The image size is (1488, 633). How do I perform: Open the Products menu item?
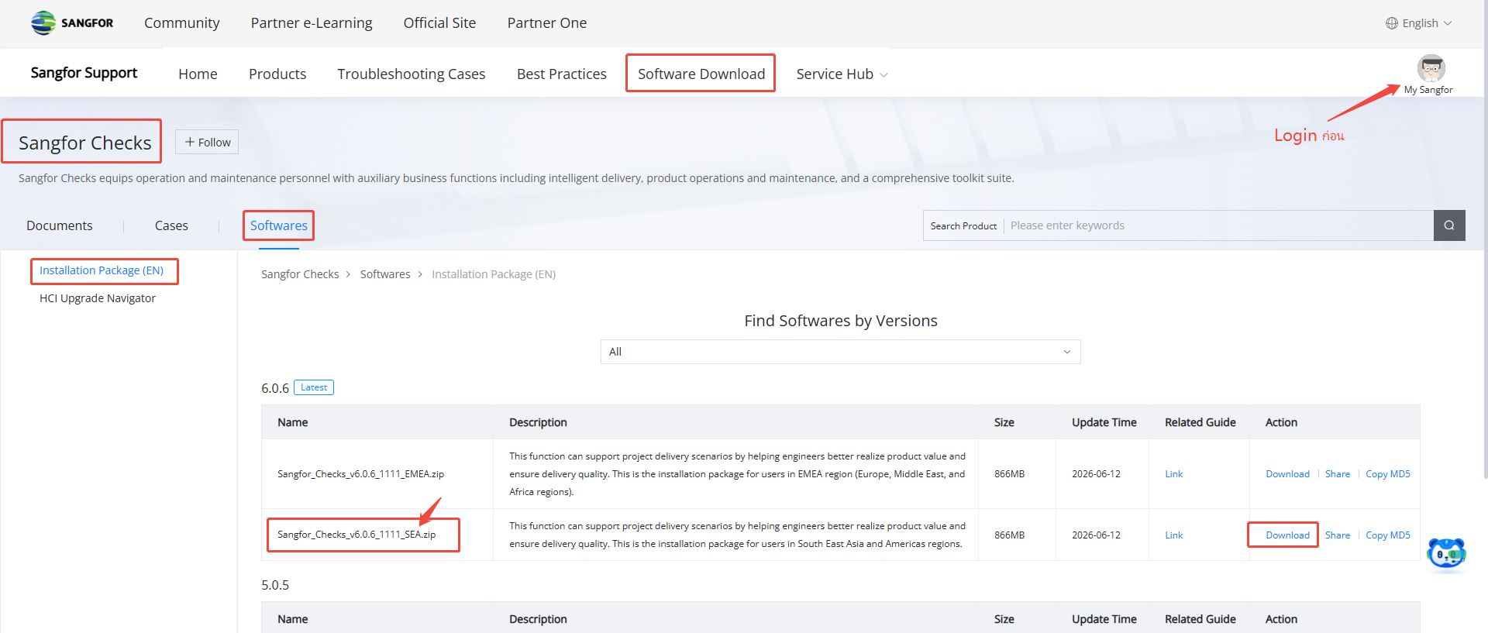click(277, 74)
